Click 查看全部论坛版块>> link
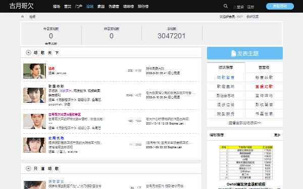The image size is (303, 189). click(245, 123)
